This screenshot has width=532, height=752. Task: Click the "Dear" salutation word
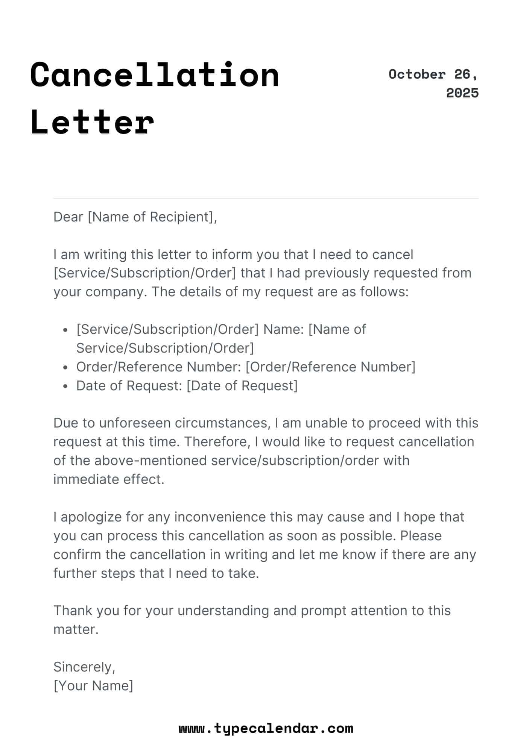point(68,217)
